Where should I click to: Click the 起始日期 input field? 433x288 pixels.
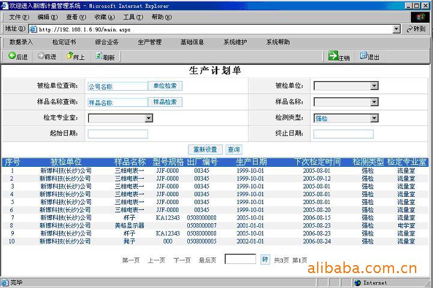coord(118,134)
